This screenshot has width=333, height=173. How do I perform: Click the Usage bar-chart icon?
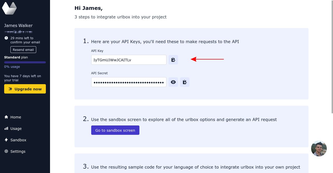pyautogui.click(x=6, y=129)
